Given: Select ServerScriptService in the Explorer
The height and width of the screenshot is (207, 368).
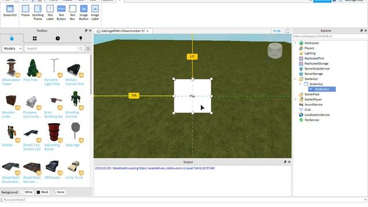Looking at the screenshot, I should point(317,69).
